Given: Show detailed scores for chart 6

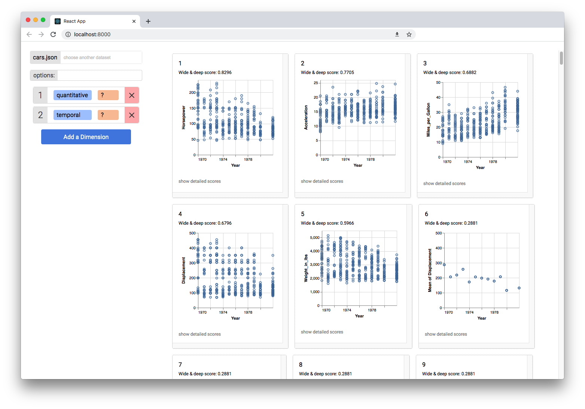Looking at the screenshot, I should point(446,334).
